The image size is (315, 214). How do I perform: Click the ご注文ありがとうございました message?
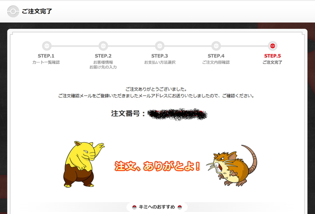tap(156, 89)
